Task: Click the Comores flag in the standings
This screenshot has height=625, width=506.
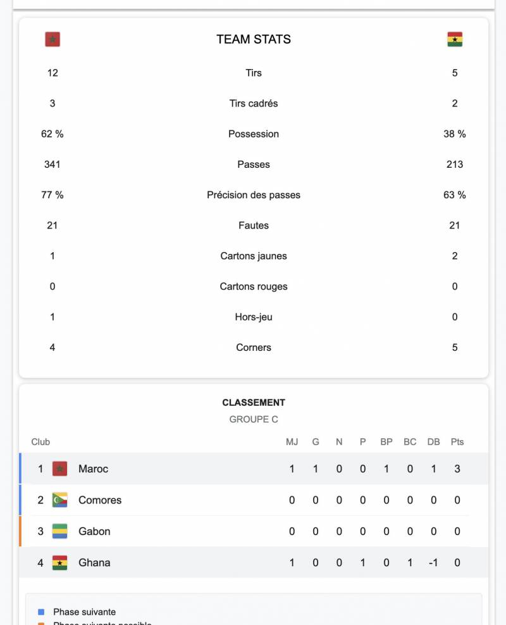Action: pyautogui.click(x=59, y=500)
